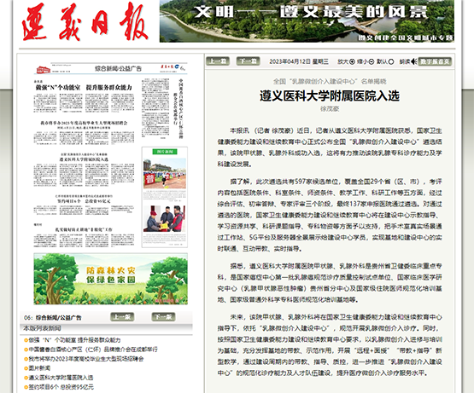Click the paragraph beginning 本报讯（记者 徐茂豪）

tap(330, 147)
